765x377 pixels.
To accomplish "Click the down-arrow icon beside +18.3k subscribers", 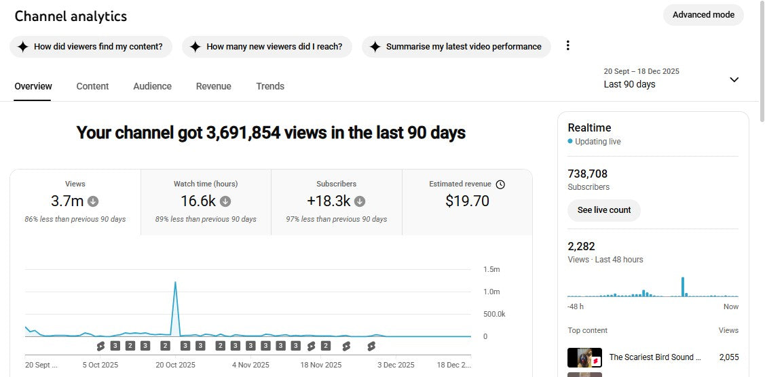I will (x=360, y=201).
